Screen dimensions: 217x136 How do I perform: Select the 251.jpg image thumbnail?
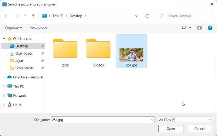(131, 54)
